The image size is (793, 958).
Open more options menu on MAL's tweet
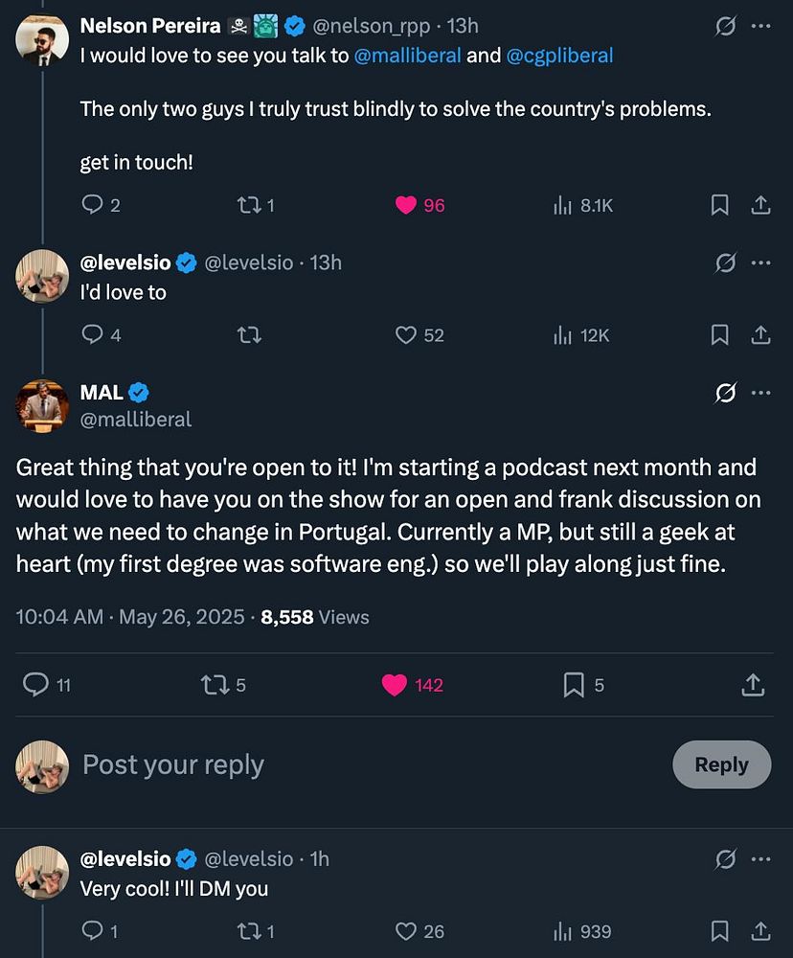tap(760, 393)
